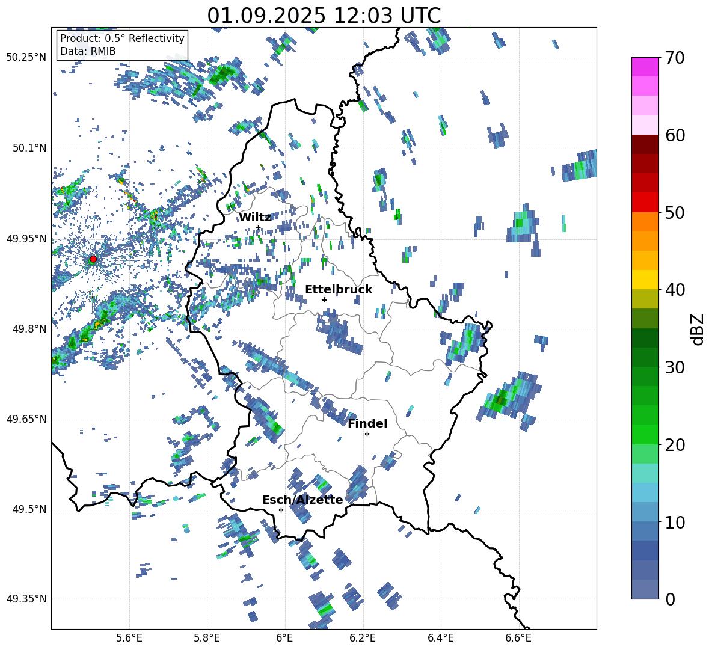Click the yellow colorbar segment at 40
This screenshot has height=650, width=712.
(x=645, y=280)
